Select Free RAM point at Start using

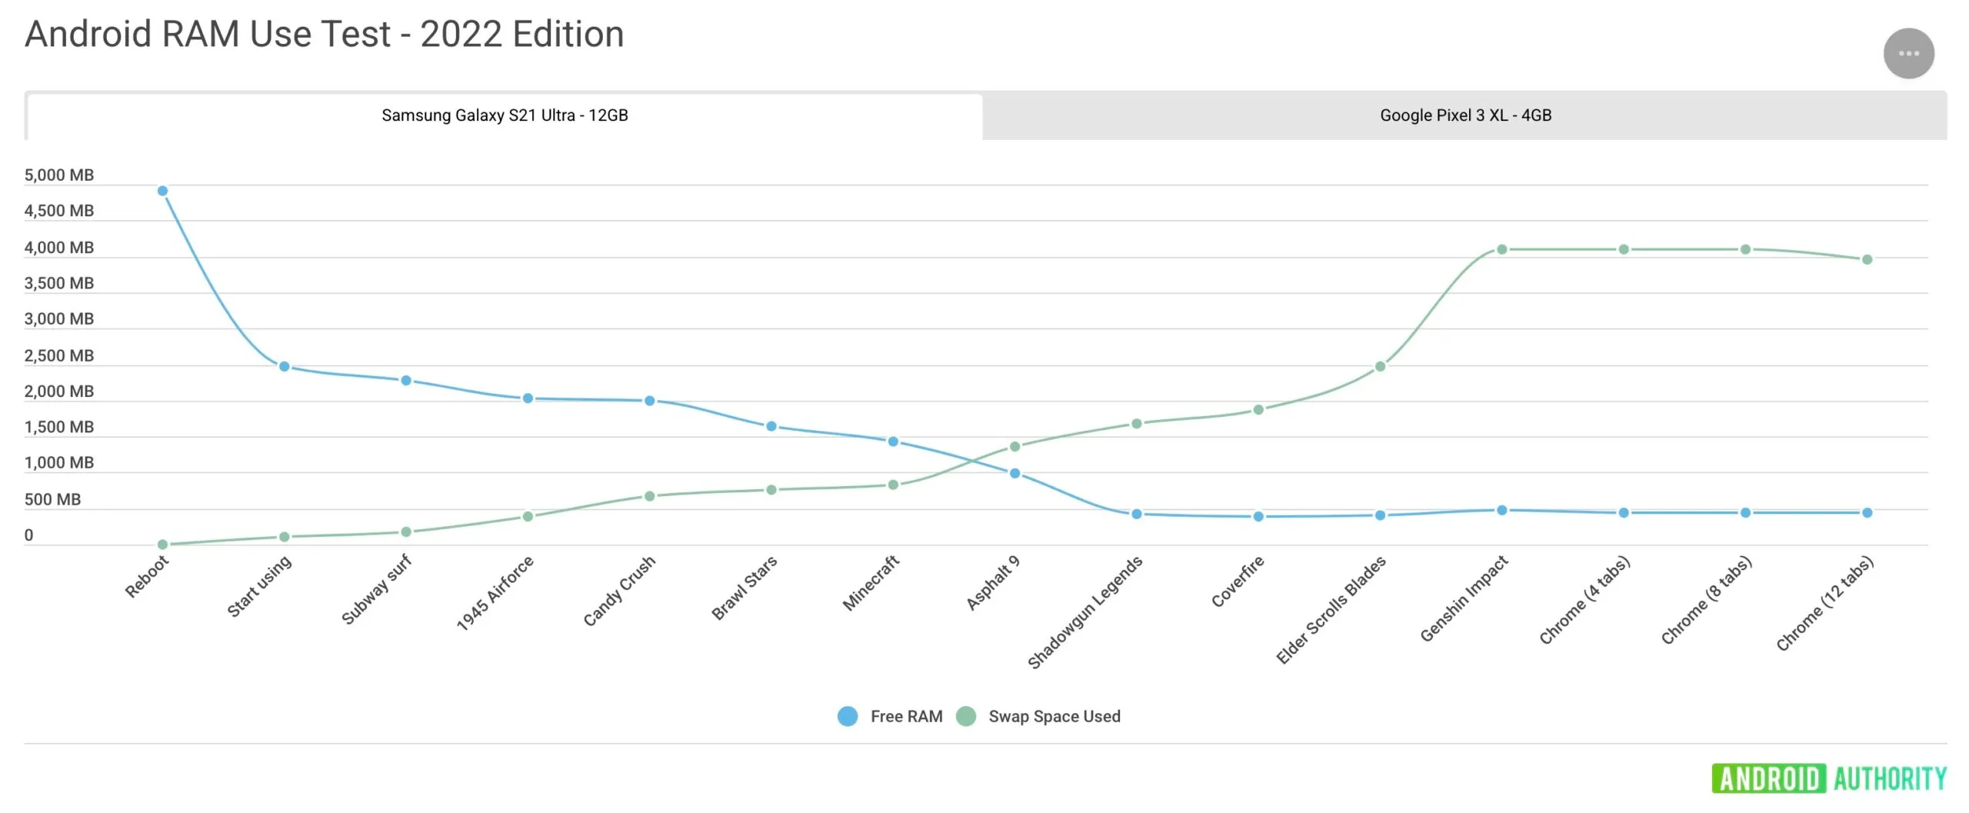(284, 366)
